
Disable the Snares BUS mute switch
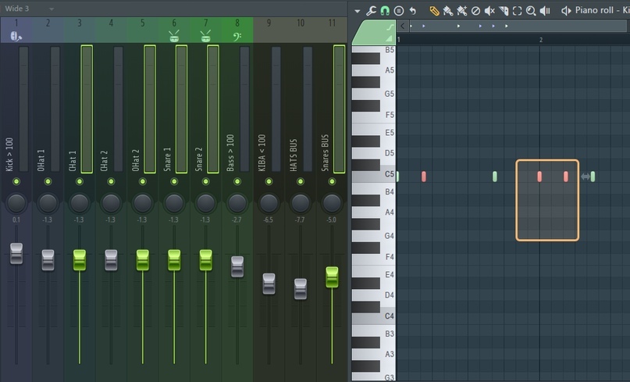(x=332, y=182)
